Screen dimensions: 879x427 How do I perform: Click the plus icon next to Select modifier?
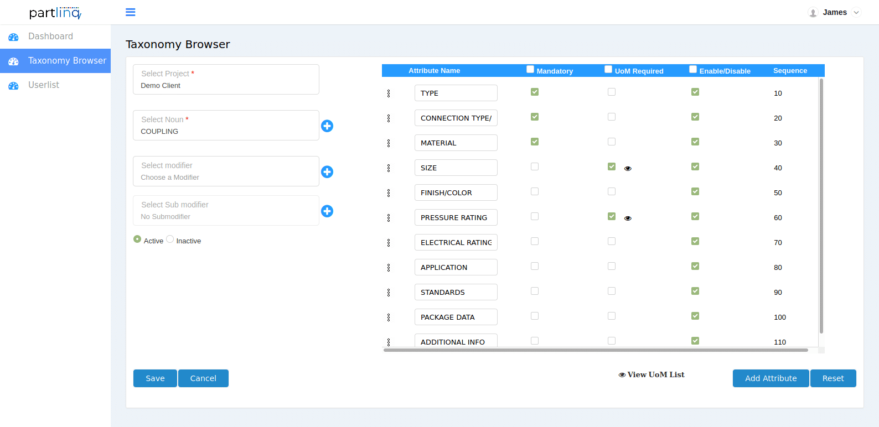[327, 172]
